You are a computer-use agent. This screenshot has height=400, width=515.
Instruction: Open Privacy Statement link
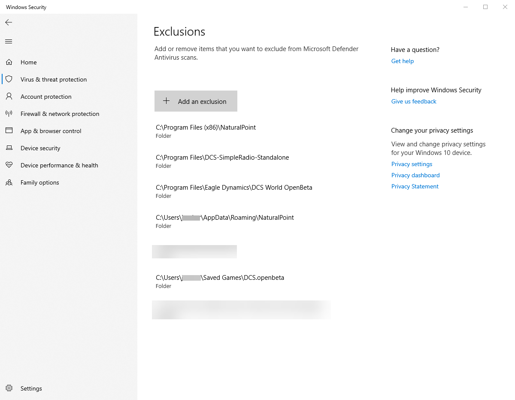tap(415, 186)
